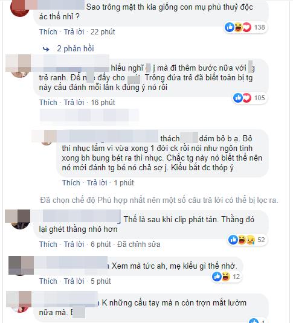Reply to the comment posted 5 phút ago

pyautogui.click(x=74, y=281)
